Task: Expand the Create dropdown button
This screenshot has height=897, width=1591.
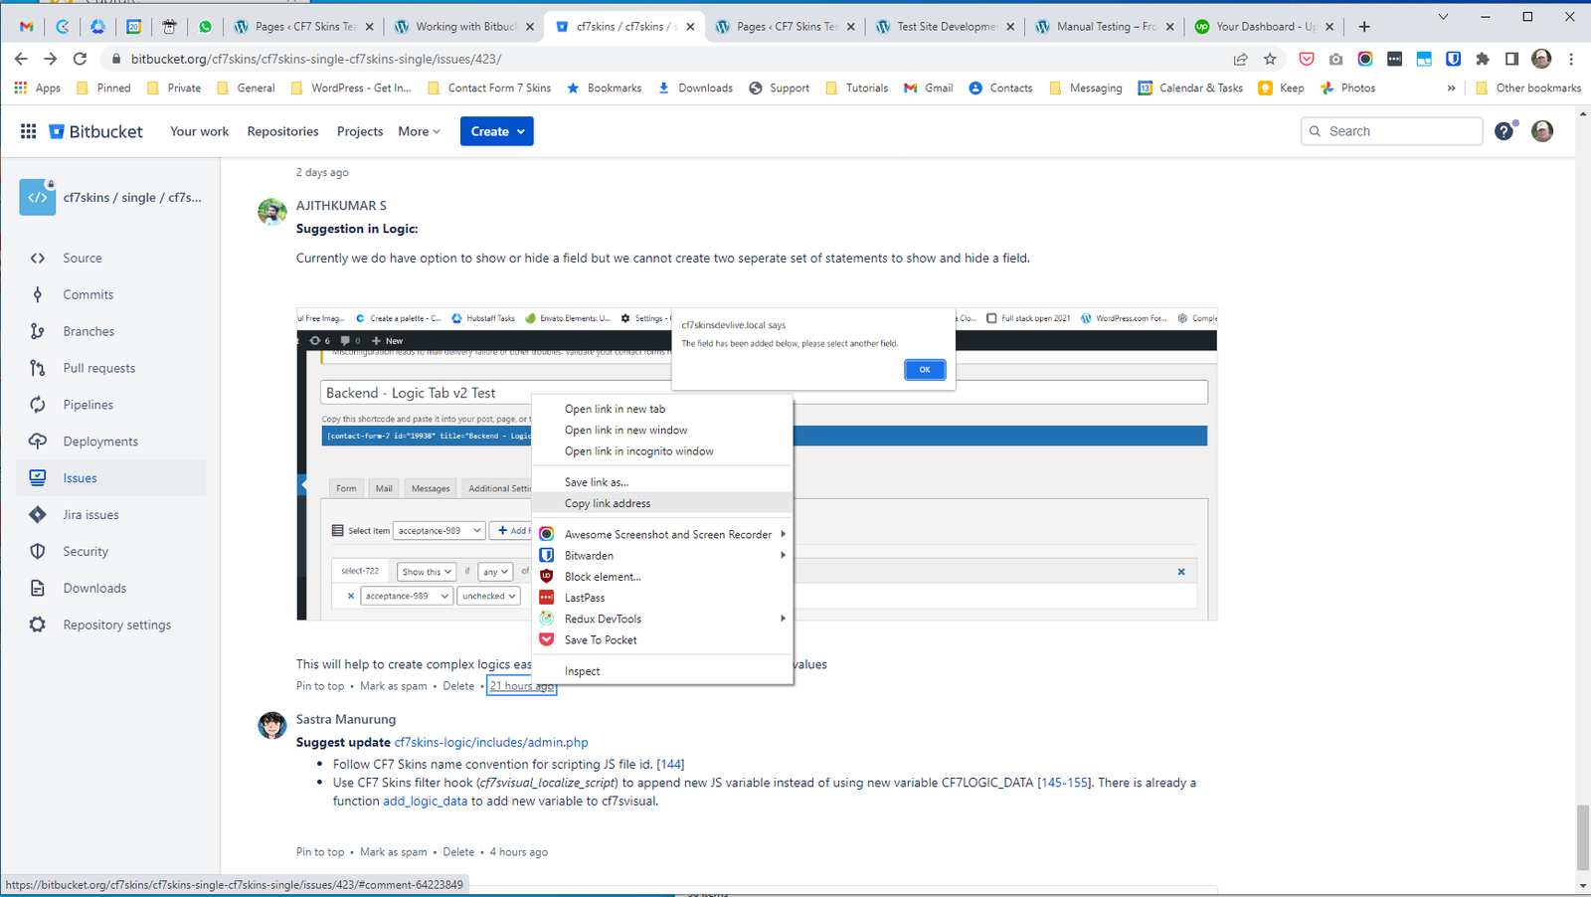Action: [496, 131]
